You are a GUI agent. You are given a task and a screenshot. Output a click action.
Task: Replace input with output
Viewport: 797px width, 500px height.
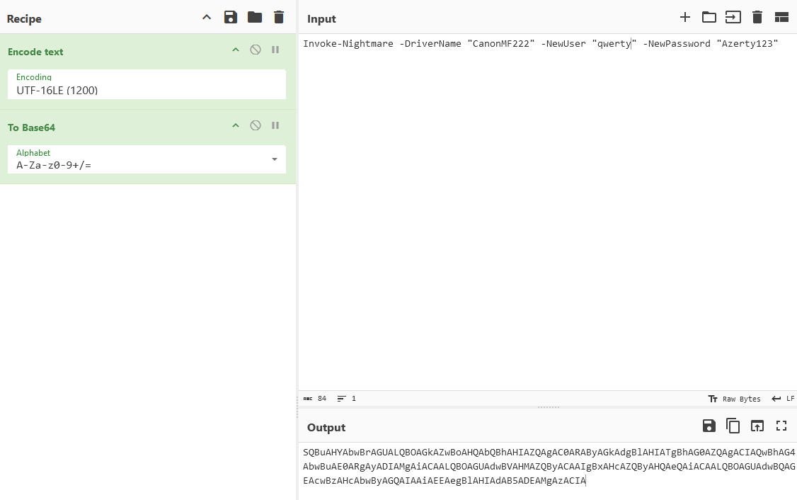(x=757, y=426)
